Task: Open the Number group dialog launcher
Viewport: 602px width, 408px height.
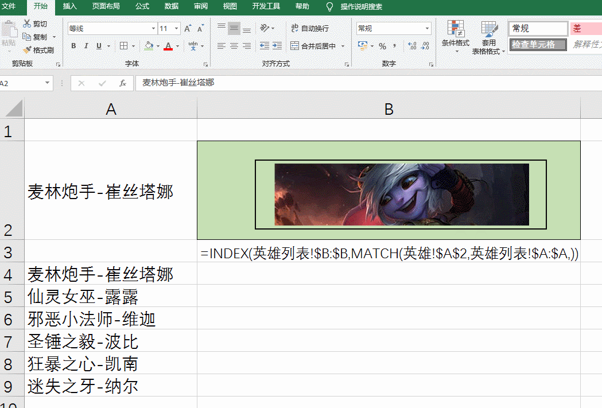Action: [x=431, y=65]
